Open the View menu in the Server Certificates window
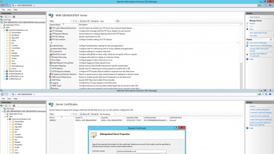Viewport: 274px width, 154px height. (x=9, y=99)
